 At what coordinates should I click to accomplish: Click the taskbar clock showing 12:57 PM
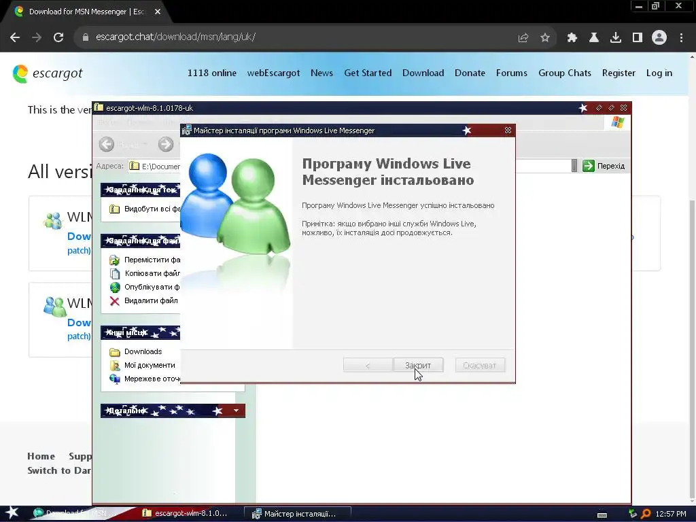point(671,514)
